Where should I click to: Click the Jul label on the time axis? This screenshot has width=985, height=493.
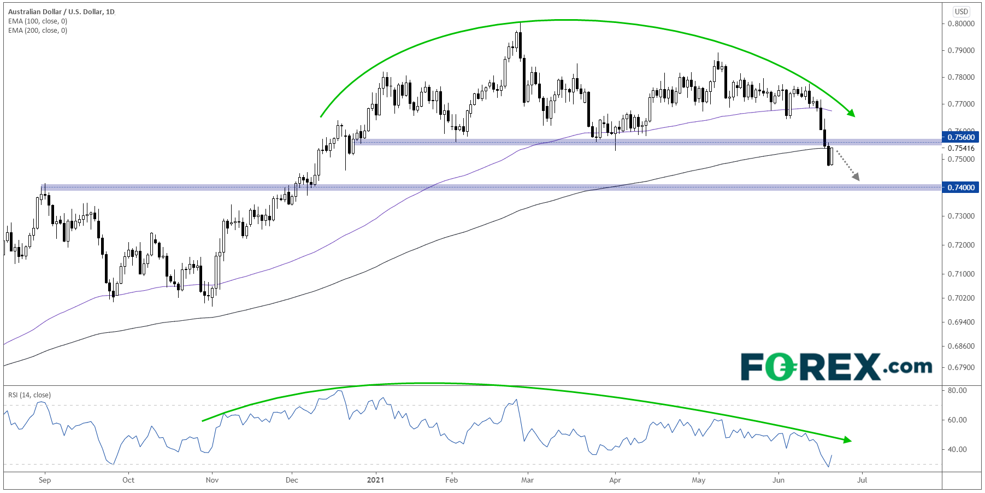[862, 480]
